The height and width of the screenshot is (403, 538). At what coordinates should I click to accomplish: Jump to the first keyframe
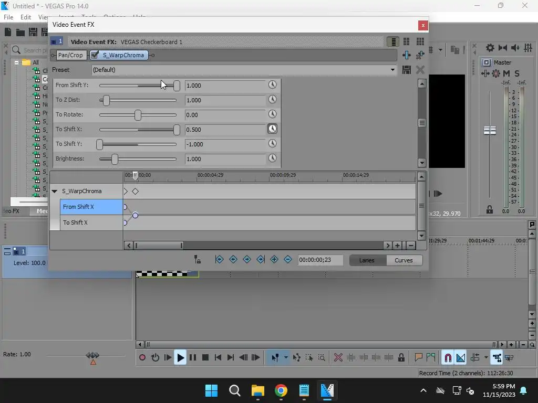[x=219, y=260]
